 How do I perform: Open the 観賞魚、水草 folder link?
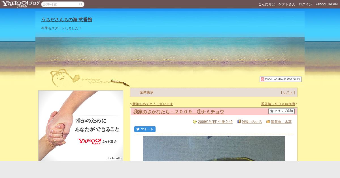pos(281,122)
